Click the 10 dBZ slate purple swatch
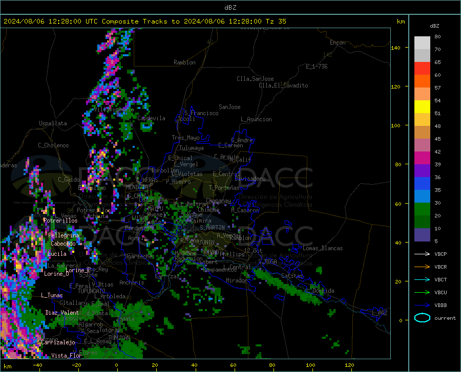Screen dimensions: 461x372 pyautogui.click(x=422, y=235)
